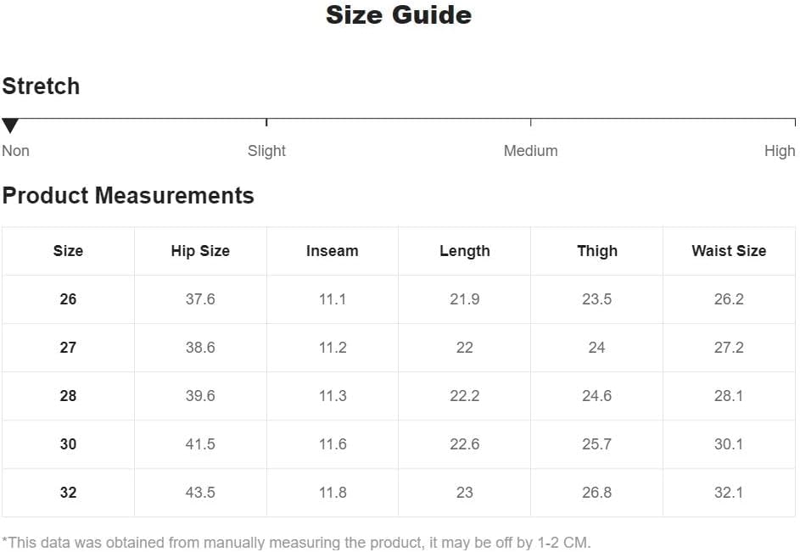Click the Size Guide title
This screenshot has width=800, height=552.
click(x=399, y=14)
